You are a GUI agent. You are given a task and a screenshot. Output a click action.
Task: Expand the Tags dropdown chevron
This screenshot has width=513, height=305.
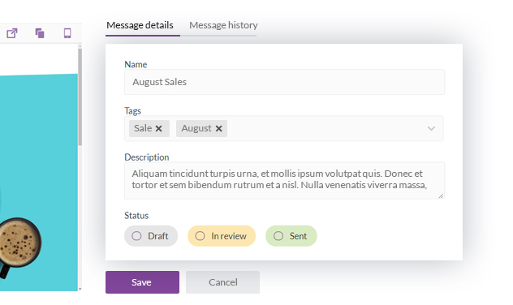point(431,128)
